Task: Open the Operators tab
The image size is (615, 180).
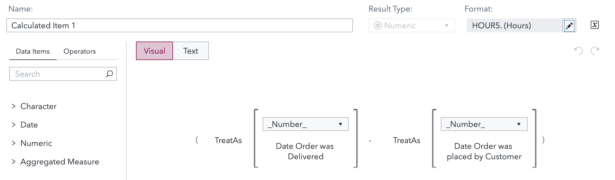Action: (x=80, y=51)
